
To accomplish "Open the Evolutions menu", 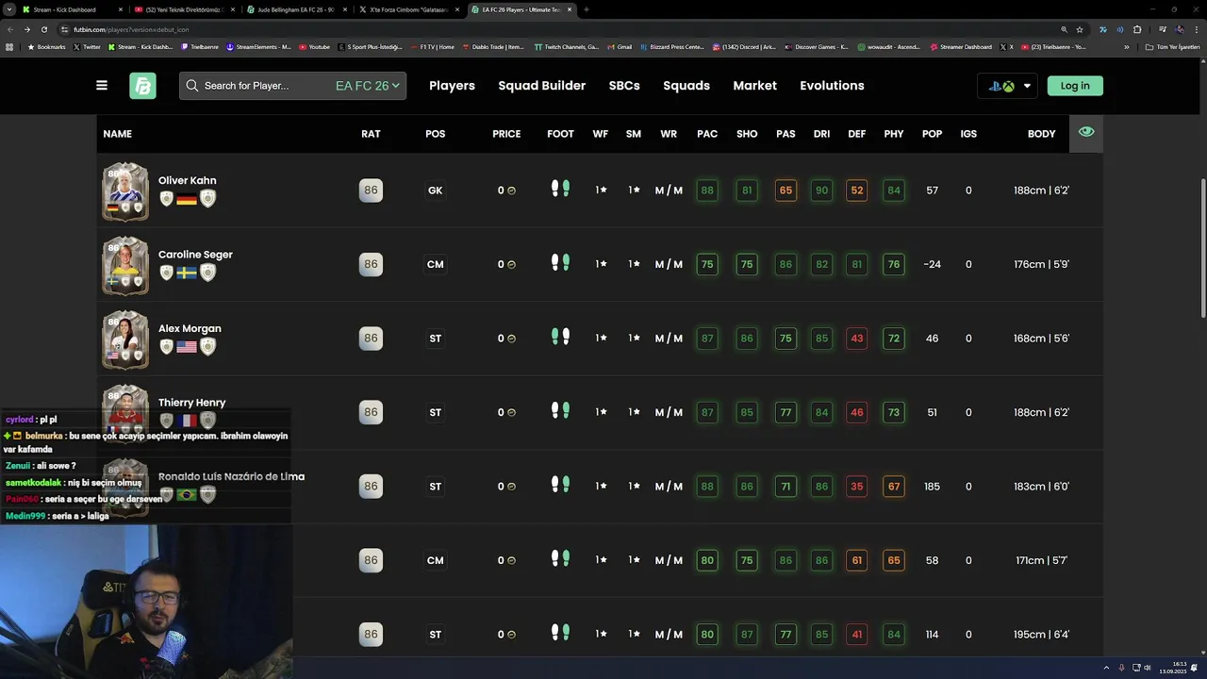I will coord(832,86).
